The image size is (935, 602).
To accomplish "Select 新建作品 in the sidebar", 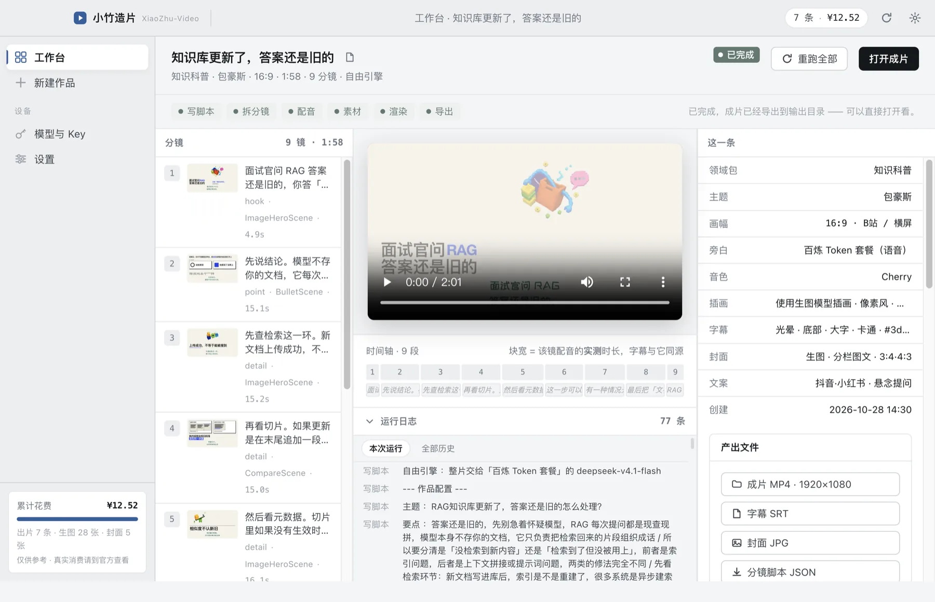I will tap(77, 83).
